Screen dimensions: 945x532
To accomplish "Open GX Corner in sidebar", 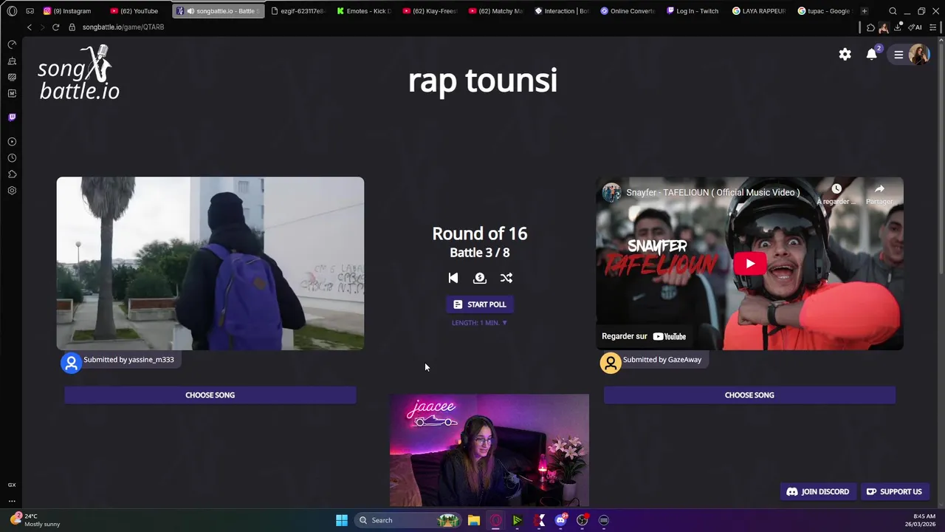I will (x=12, y=485).
